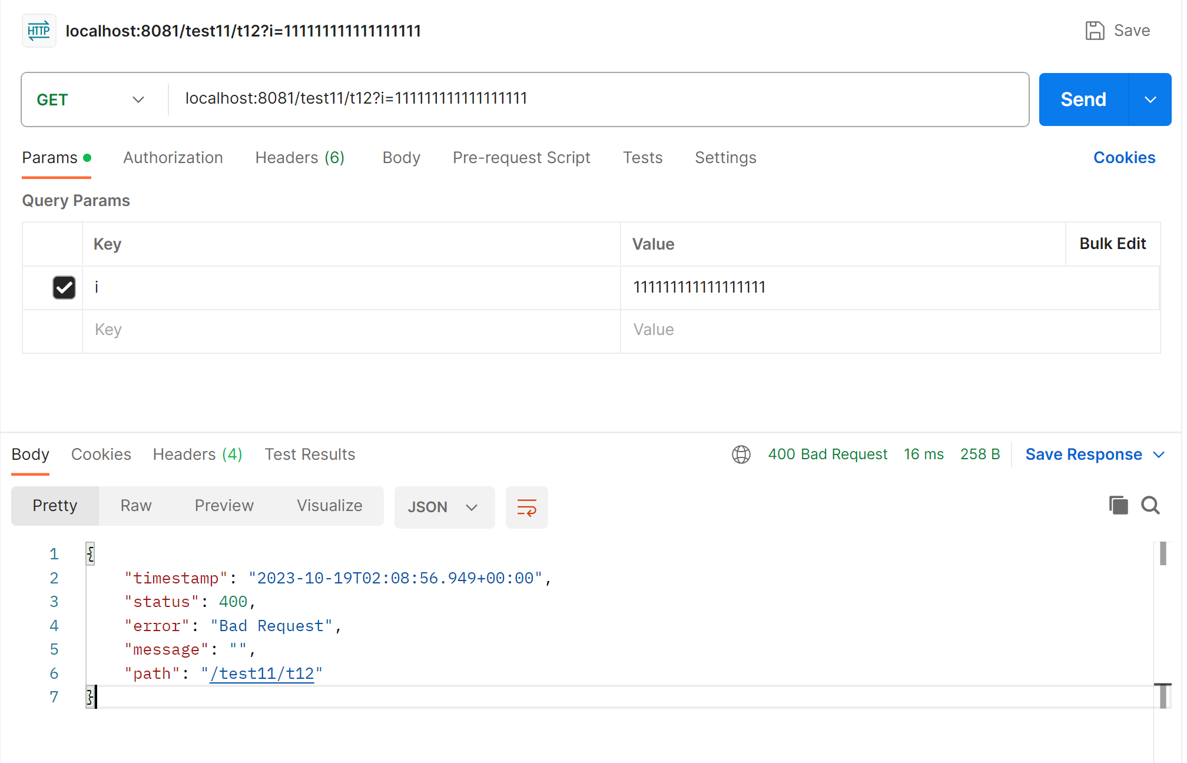Screen dimensions: 1187x763
Task: Open Bulk Edit for query params
Action: 1112,244
